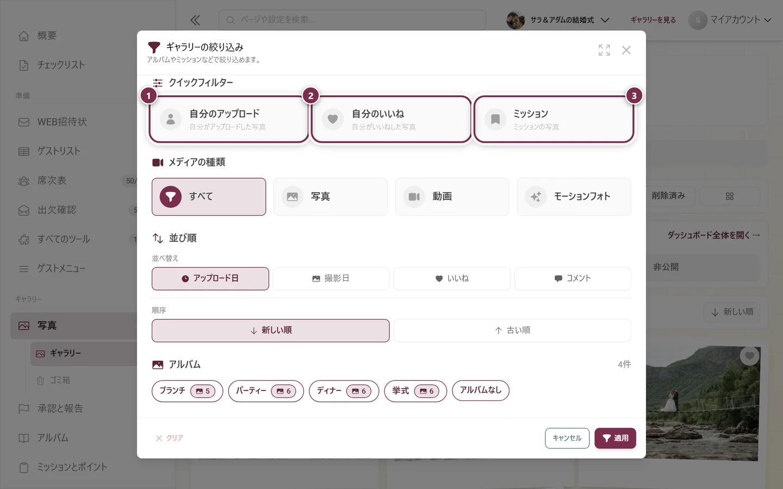Open the couple landscape photo thumbnail
Viewport: 783px width, 489px height.
tap(702, 403)
